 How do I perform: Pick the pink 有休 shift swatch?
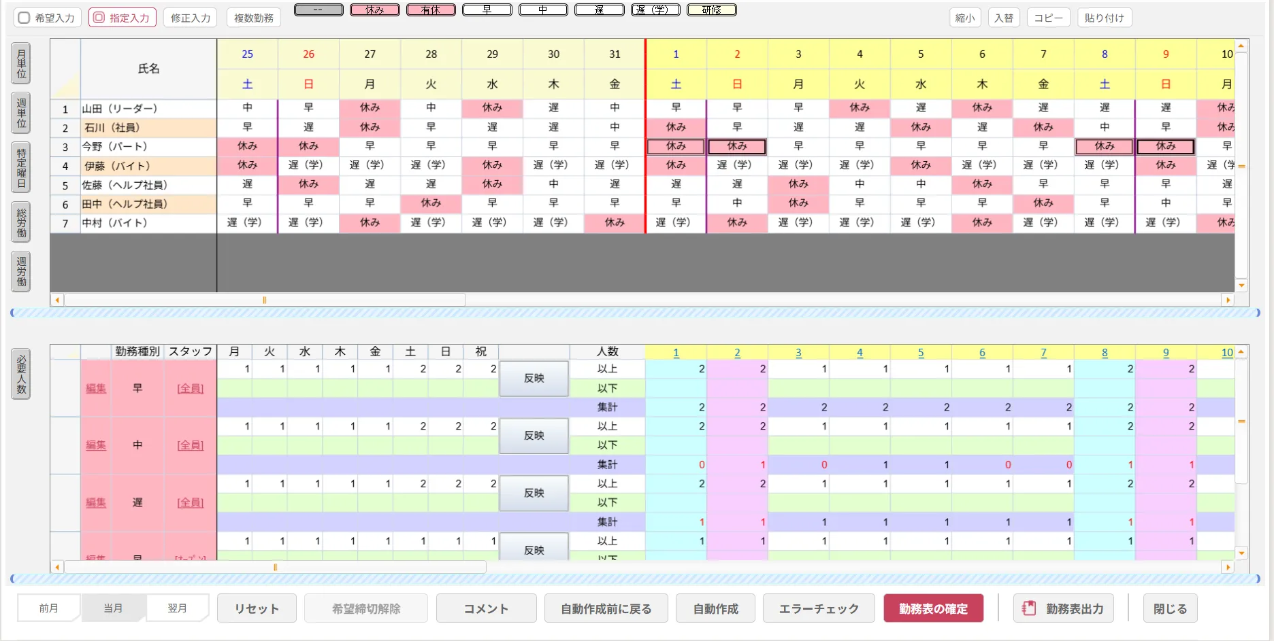point(430,10)
